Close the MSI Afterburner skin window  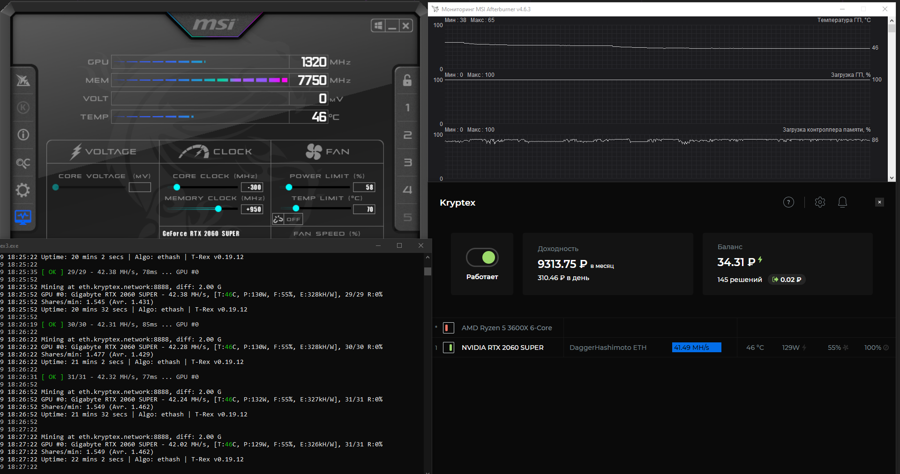point(406,26)
